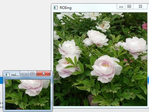Click the flower image in ROIing window
Image resolution: width=149 pixels, height=112 pixels.
click(x=100, y=59)
